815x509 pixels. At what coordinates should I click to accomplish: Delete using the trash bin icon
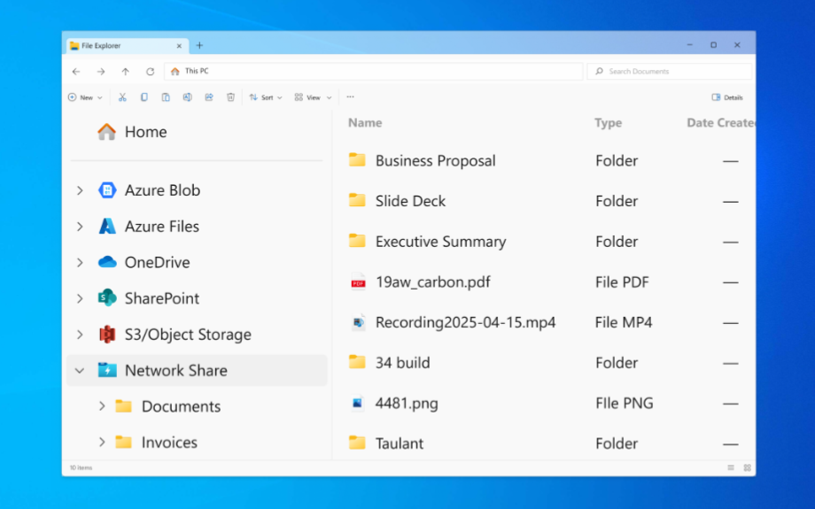click(231, 97)
